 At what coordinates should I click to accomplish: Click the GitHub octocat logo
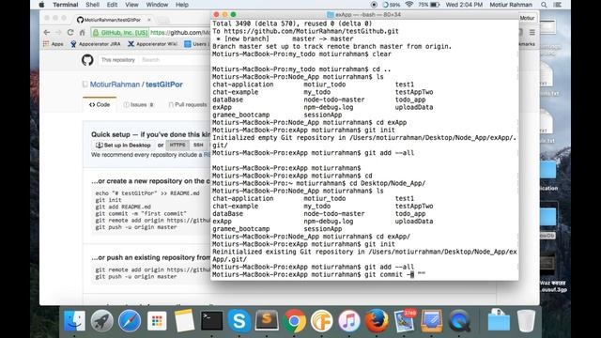[87, 60]
